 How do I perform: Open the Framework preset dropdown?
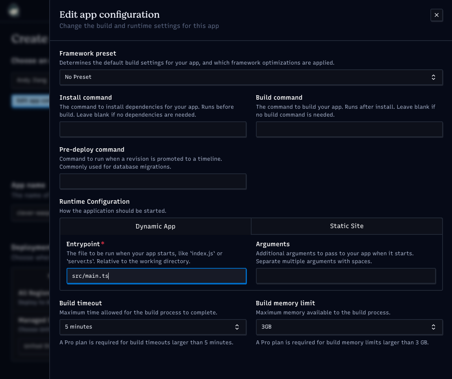(x=252, y=77)
